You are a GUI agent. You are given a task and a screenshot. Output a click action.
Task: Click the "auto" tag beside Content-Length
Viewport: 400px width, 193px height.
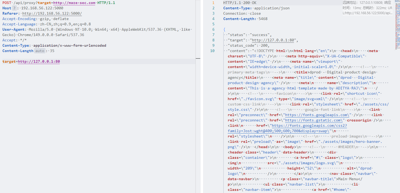click(40, 51)
